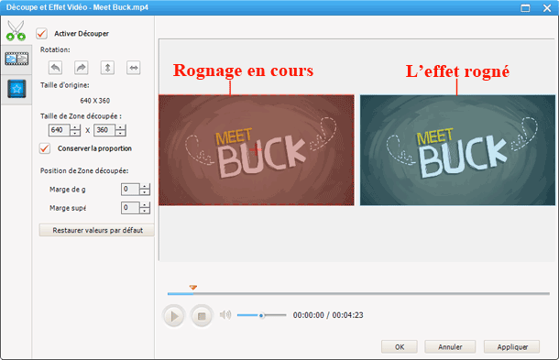
Task: Open the star effects tab
Action: (16, 89)
